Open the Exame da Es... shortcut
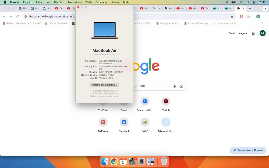Screen dimensions: 269x168 tap(145, 104)
